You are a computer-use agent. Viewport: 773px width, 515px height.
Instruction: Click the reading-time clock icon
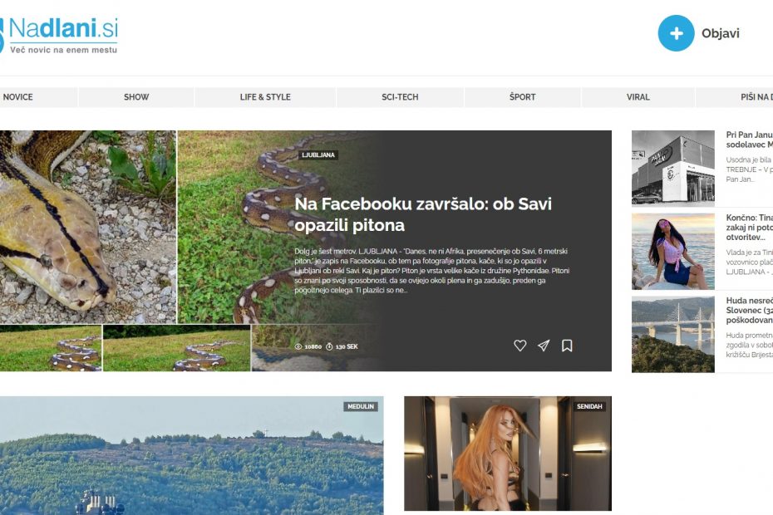pos(329,346)
